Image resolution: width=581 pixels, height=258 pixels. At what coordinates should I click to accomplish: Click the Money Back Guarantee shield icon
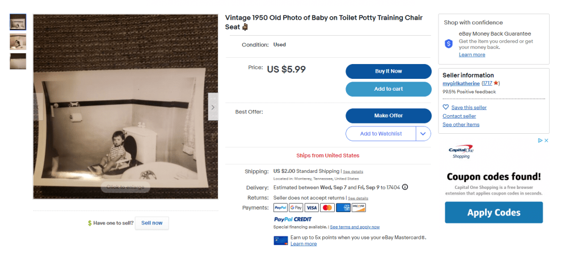448,44
